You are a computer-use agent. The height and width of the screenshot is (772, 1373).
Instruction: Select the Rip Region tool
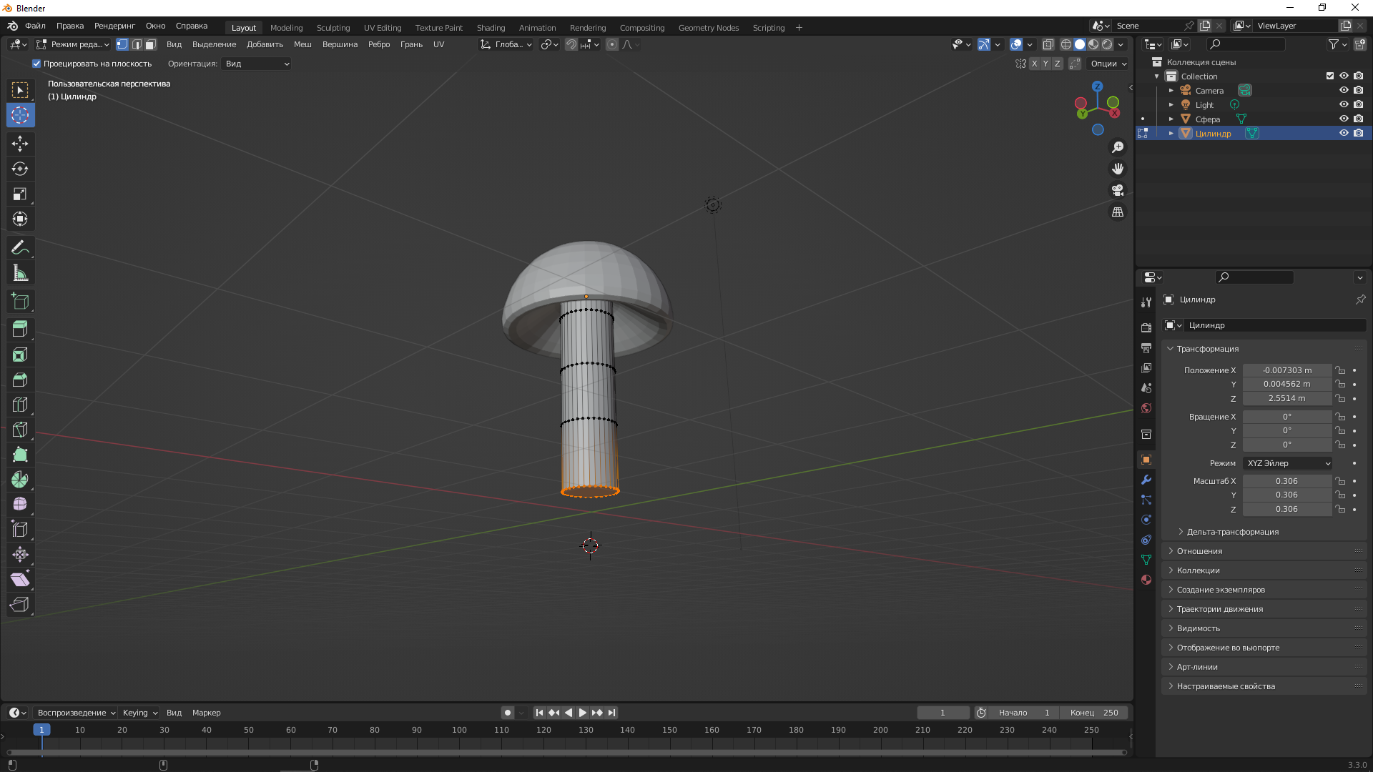pyautogui.click(x=20, y=605)
